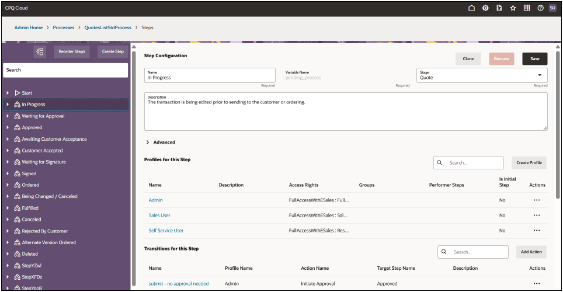Open favorites star icon
Viewport: 563px width, 292px height.
[513, 8]
